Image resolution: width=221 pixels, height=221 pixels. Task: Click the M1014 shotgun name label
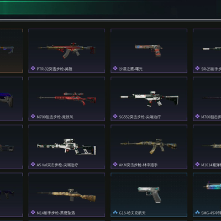[x=211, y=165]
